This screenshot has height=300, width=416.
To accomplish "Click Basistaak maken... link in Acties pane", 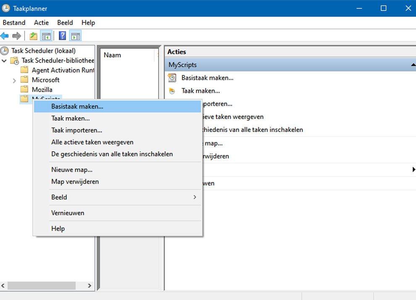I will 208,78.
